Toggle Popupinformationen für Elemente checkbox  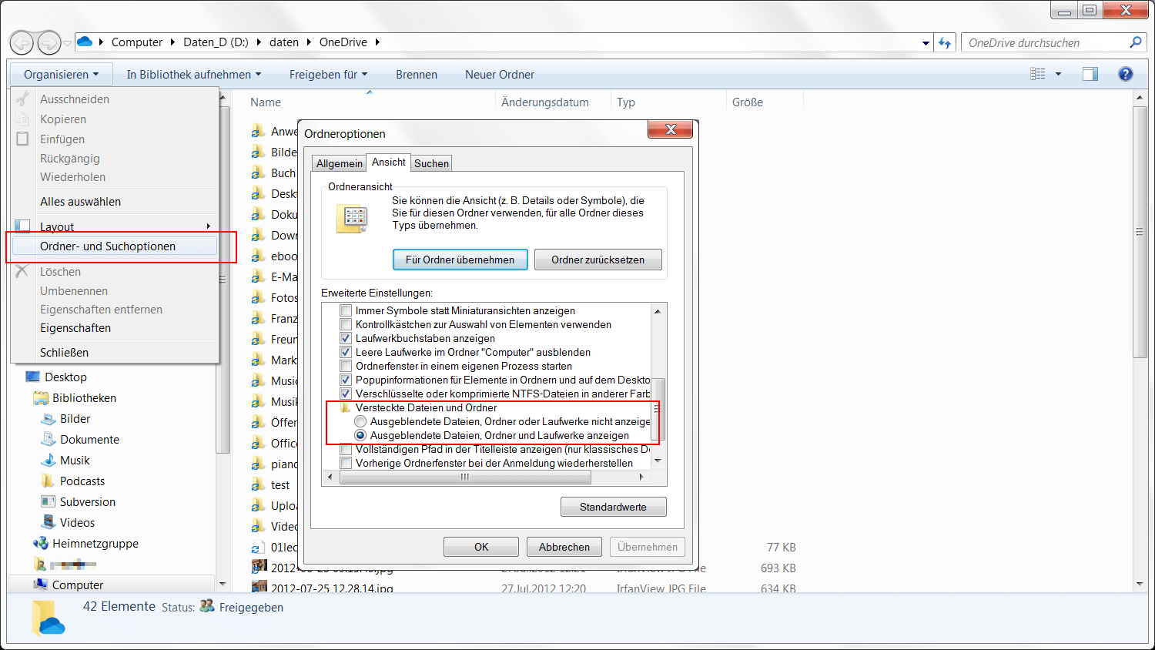(346, 380)
